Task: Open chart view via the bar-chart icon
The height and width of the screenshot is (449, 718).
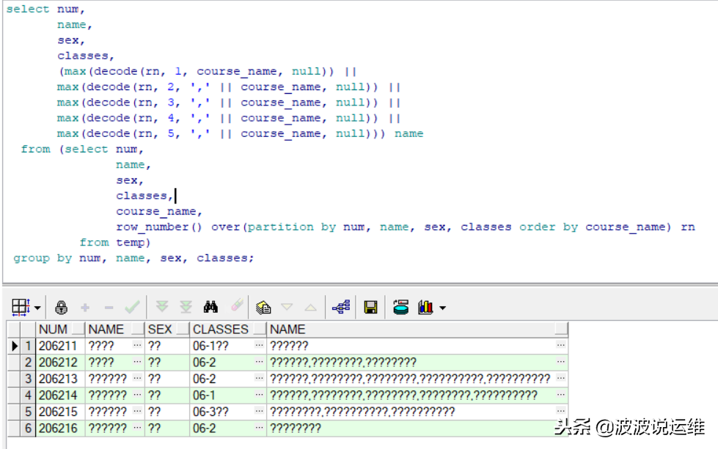Action: 425,307
